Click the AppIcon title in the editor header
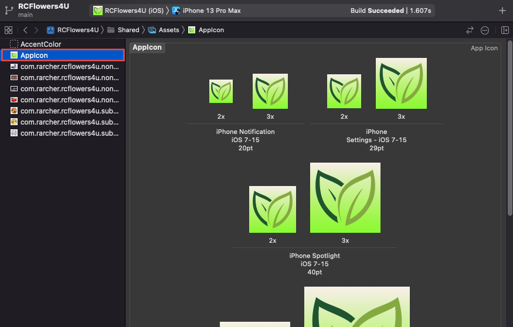 pyautogui.click(x=147, y=47)
